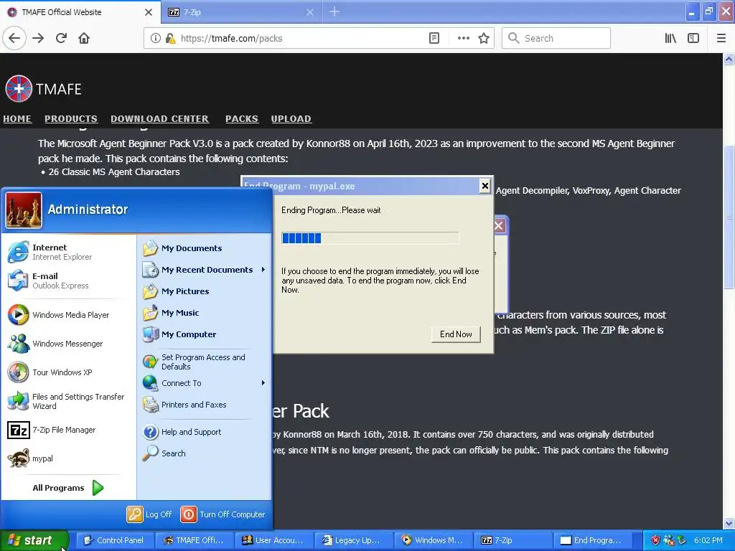Bookmark this page with the star

[484, 38]
